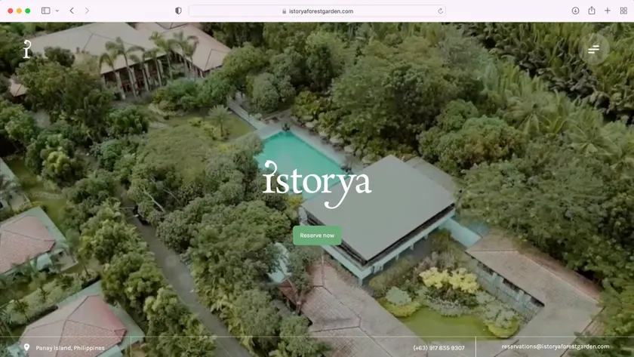The image size is (634, 357).
Task: Show the tab overview grid icon
Action: pyautogui.click(x=623, y=11)
